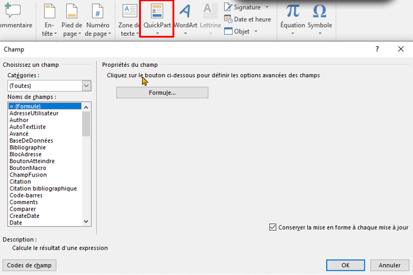Viewport: 413px width, 275px height.
Task: Click the Numéro de page icon
Action: point(97,12)
